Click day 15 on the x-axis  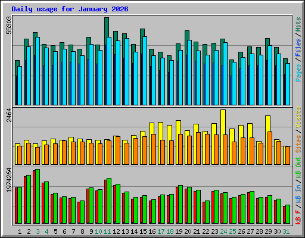[143, 231]
